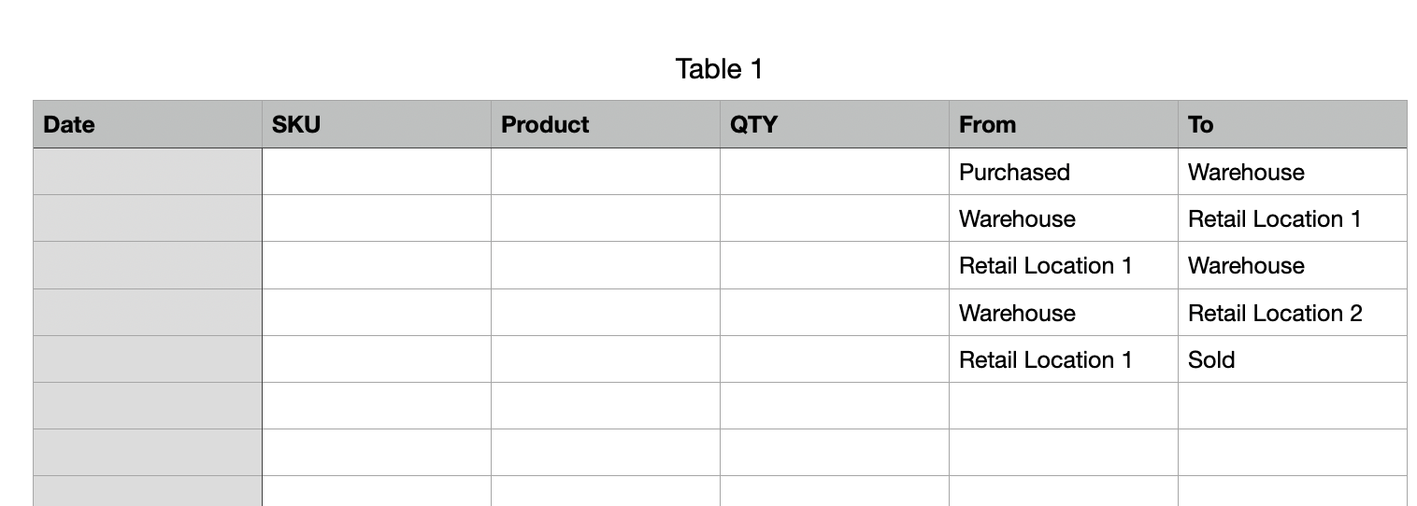Click the empty Product cell in the Sold row
Image resolution: width=1417 pixels, height=506 pixels.
coord(606,359)
